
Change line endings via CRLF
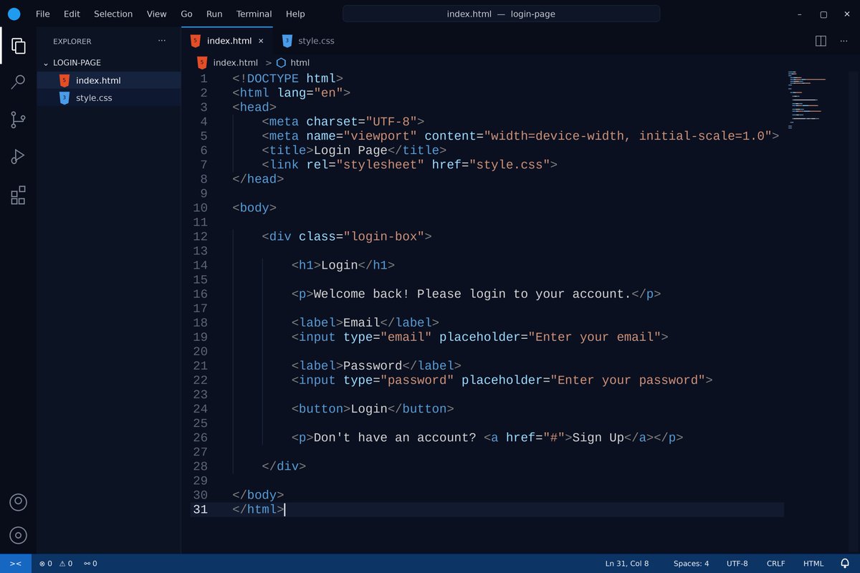(x=776, y=564)
